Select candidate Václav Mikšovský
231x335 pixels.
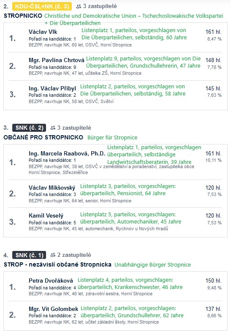(x=52, y=188)
